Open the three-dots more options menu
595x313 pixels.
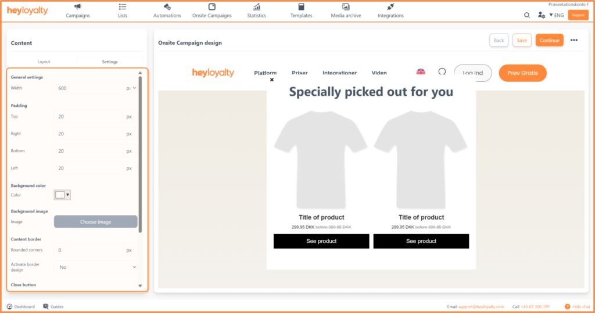pyautogui.click(x=574, y=40)
